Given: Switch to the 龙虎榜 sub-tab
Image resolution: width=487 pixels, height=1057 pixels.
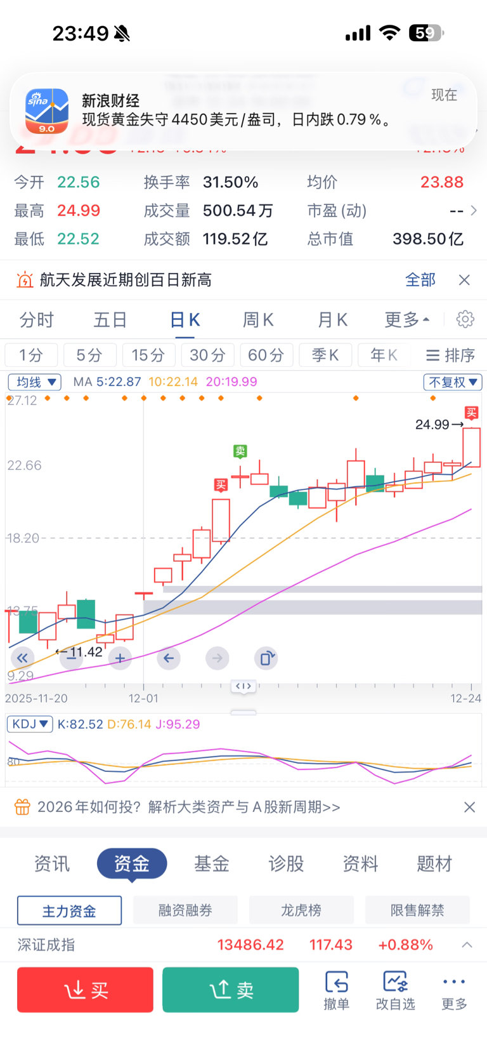Looking at the screenshot, I should click(x=301, y=910).
